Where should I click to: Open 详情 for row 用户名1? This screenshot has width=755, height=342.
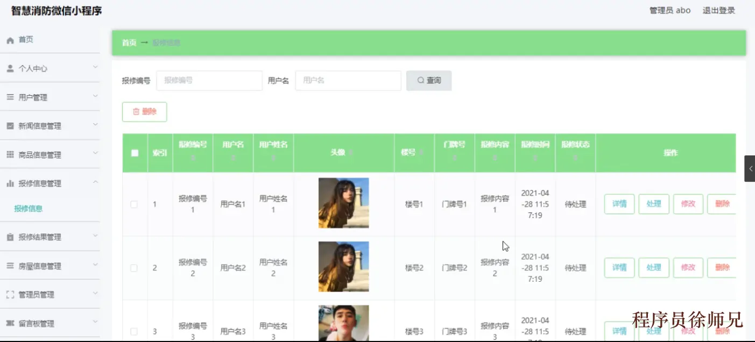click(x=619, y=204)
